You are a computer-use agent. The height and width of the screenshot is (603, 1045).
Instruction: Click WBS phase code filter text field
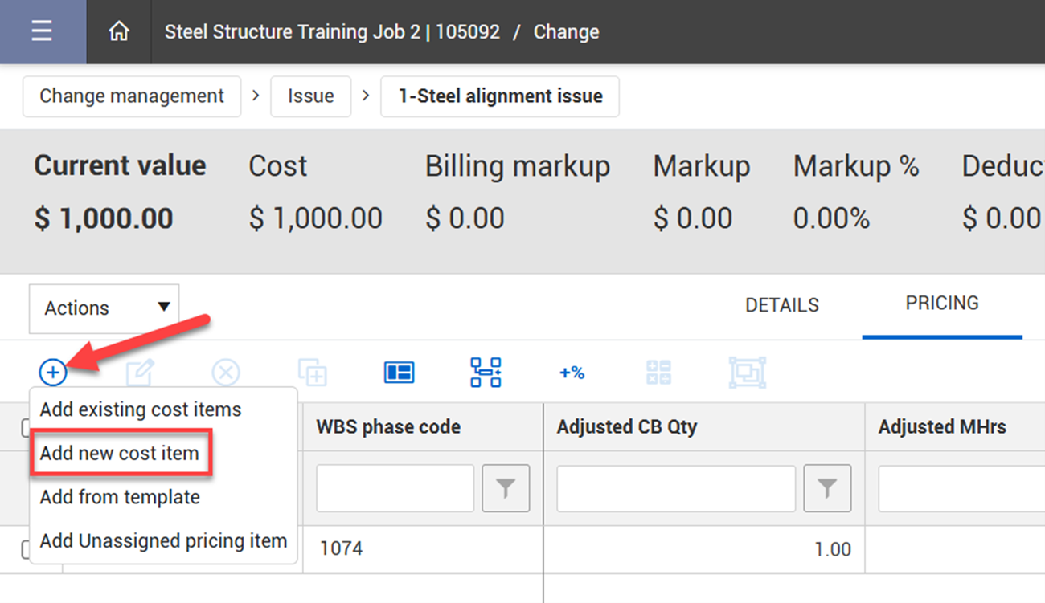point(395,488)
